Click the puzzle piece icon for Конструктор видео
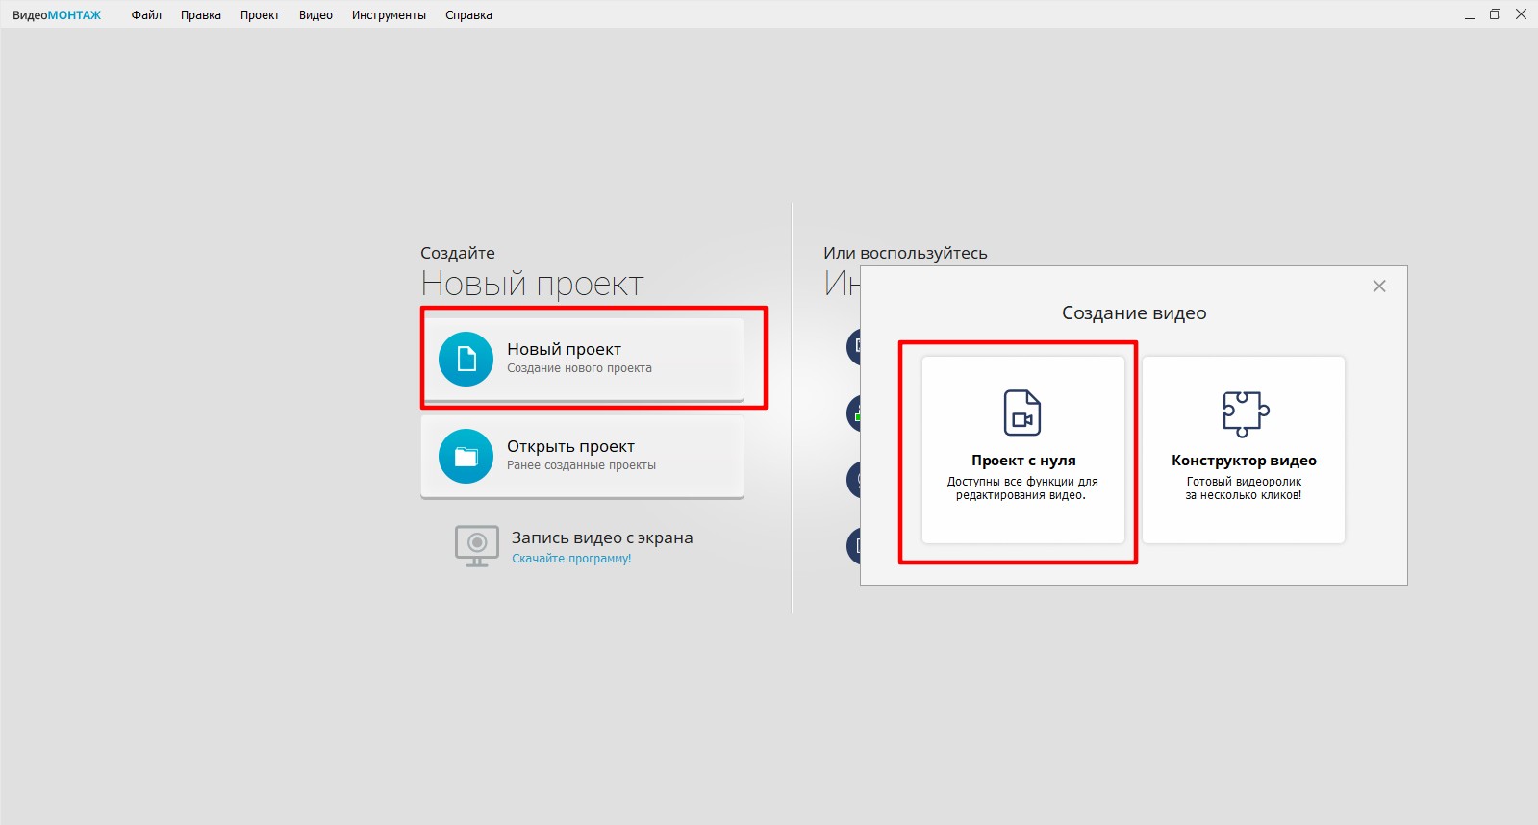The image size is (1538, 825). tap(1245, 413)
